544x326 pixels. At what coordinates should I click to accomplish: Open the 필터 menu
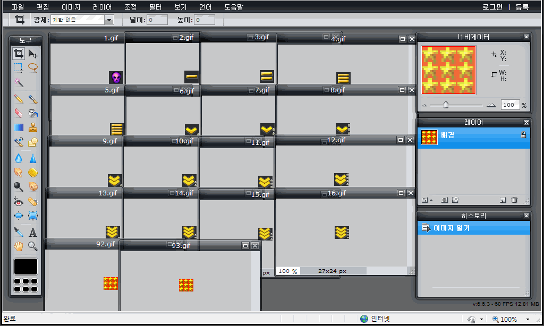[x=155, y=7]
